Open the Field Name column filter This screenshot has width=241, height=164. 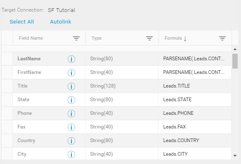(x=76, y=38)
